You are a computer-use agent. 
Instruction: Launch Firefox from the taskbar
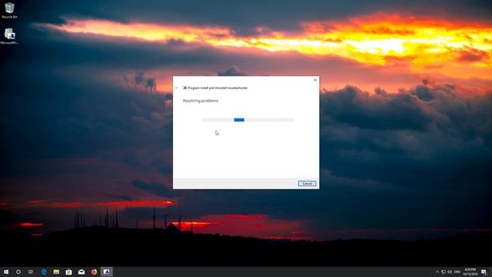pos(94,272)
